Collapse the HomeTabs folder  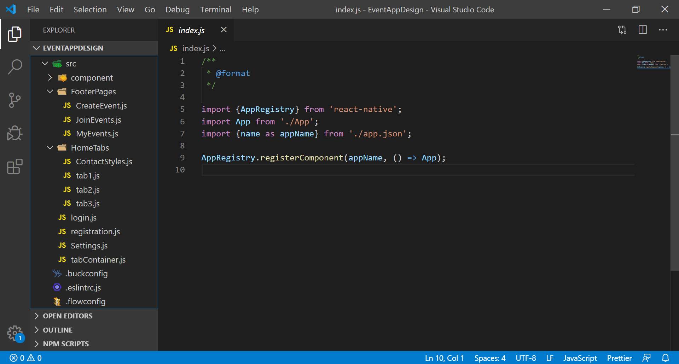(x=94, y=148)
